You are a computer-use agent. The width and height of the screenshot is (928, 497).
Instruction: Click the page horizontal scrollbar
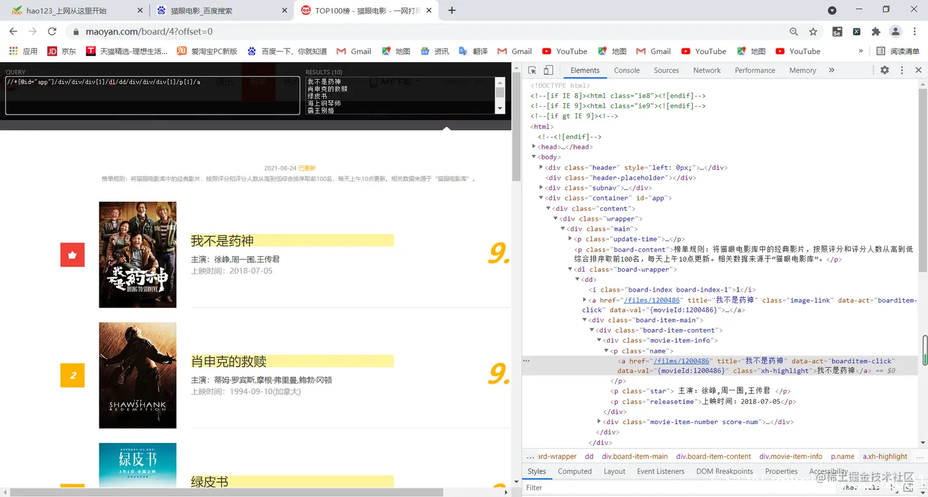226,492
